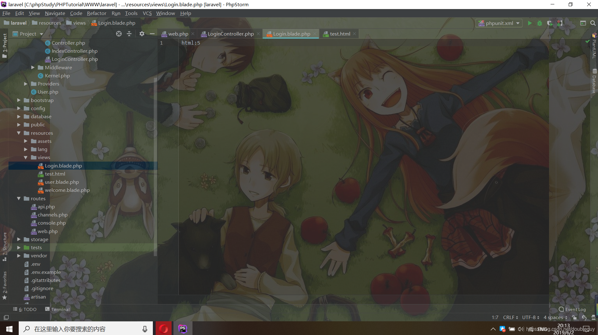Expand the Providers folder

pos(26,84)
